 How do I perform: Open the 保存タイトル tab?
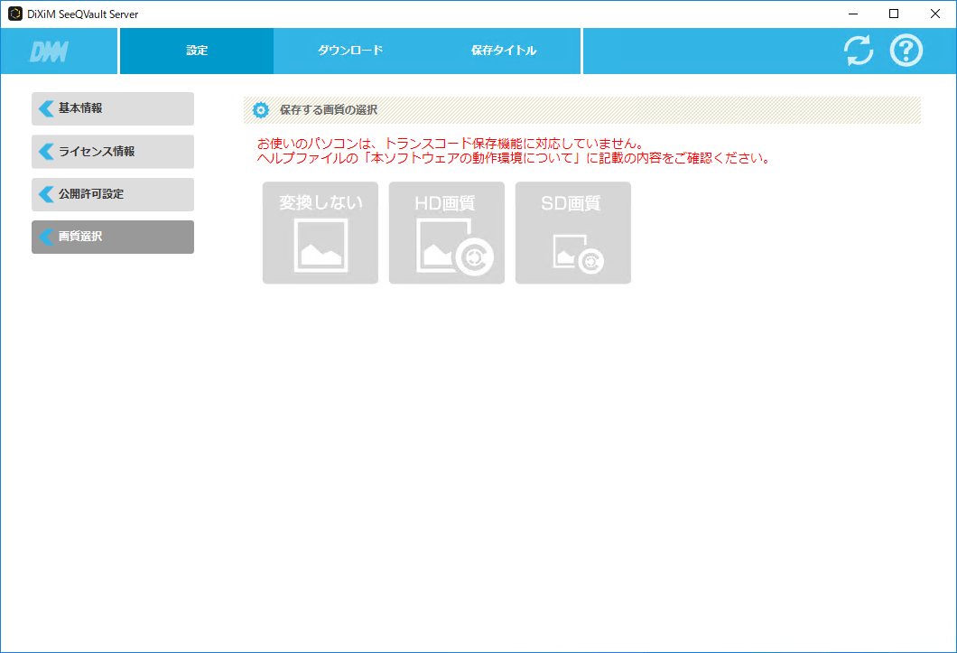(505, 51)
